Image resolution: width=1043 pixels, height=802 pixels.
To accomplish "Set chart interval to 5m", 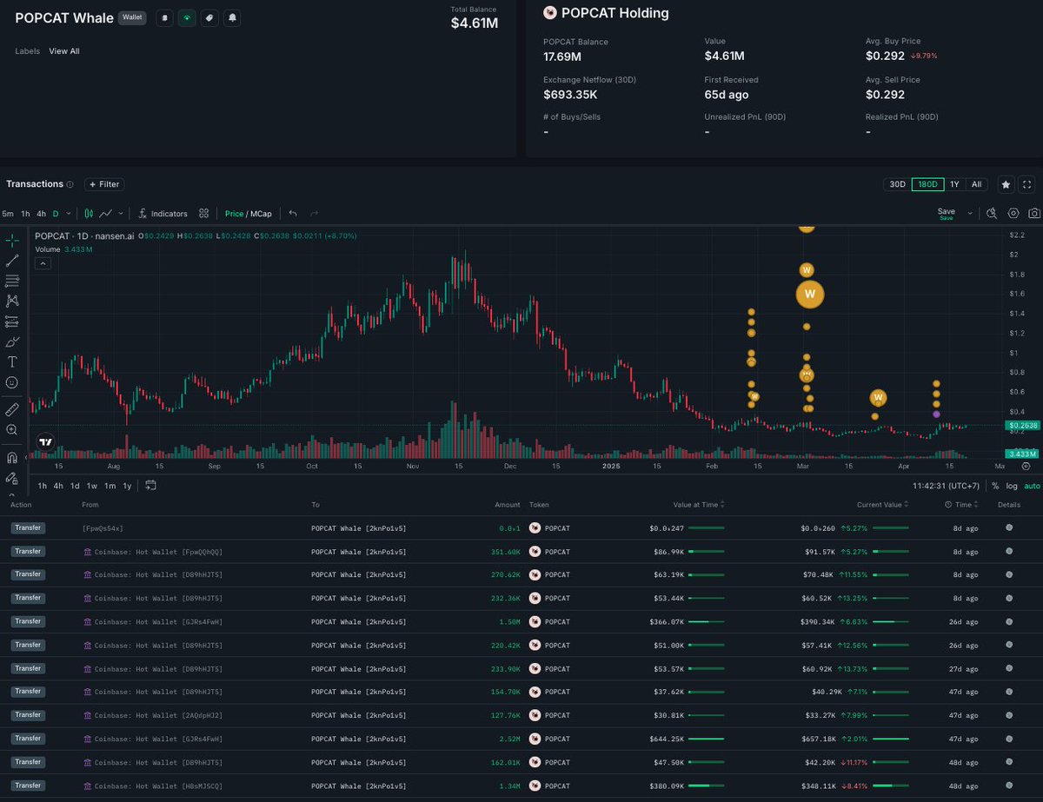I will [x=8, y=214].
